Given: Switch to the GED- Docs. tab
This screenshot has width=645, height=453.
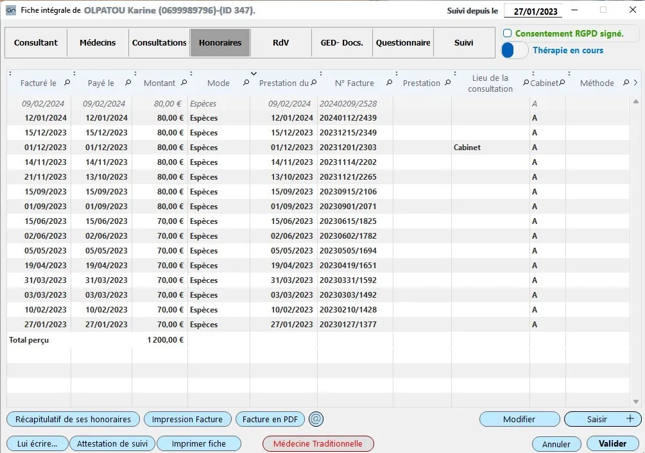Looking at the screenshot, I should (342, 43).
